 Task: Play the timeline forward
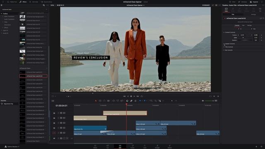pos(134,96)
